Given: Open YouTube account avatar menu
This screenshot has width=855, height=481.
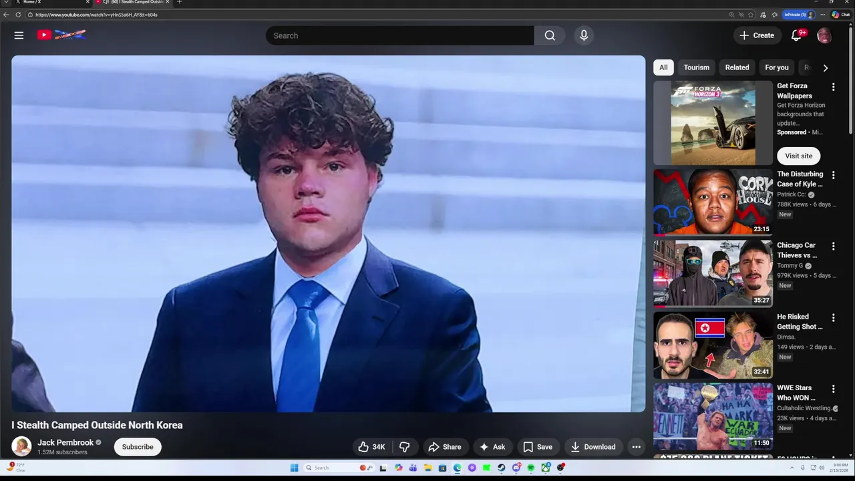Looking at the screenshot, I should [x=824, y=35].
